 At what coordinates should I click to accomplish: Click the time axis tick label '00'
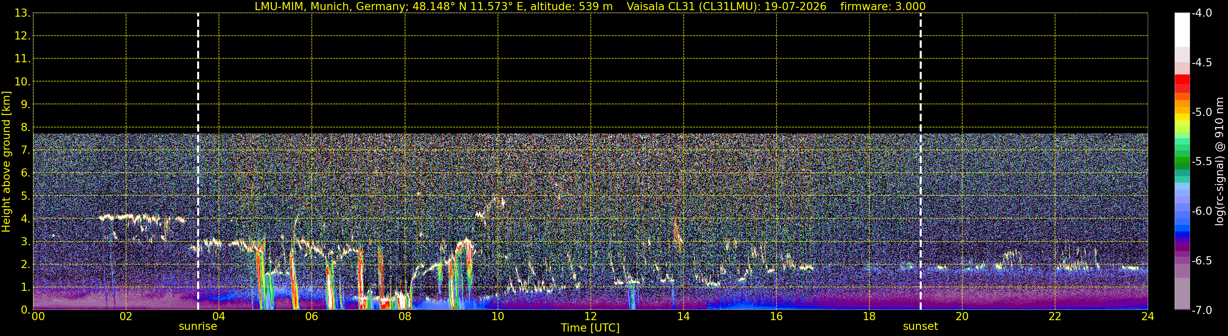[37, 316]
